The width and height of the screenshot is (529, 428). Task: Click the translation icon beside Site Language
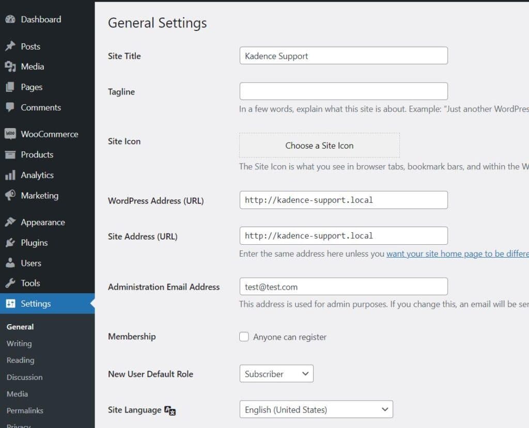(x=169, y=409)
